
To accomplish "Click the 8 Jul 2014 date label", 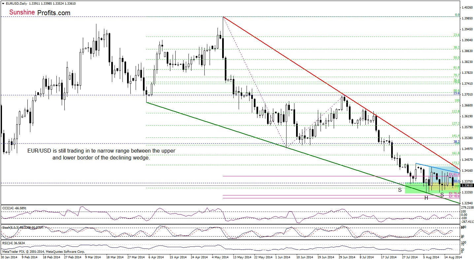I will (367, 257).
